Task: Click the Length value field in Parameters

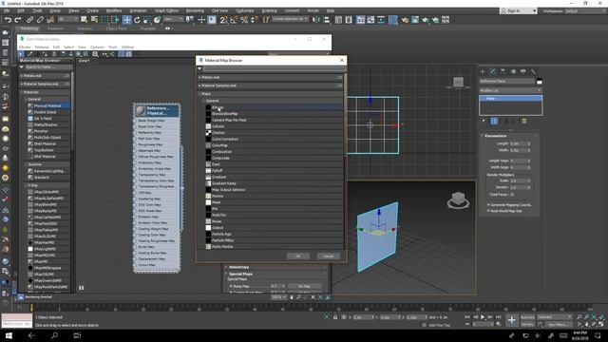Action: point(517,143)
